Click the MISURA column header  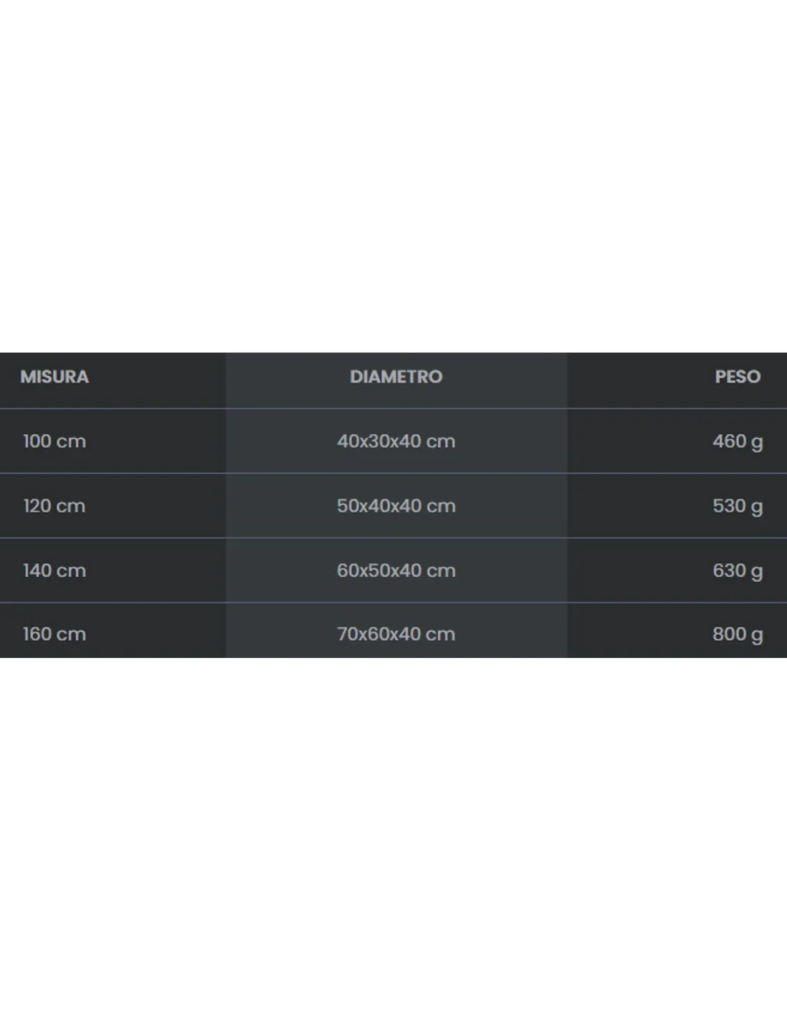pos(54,377)
